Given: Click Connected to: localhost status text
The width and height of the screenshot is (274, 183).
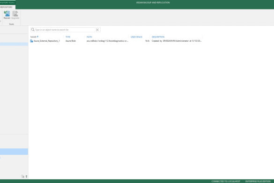Looking at the screenshot, I should (x=226, y=181).
